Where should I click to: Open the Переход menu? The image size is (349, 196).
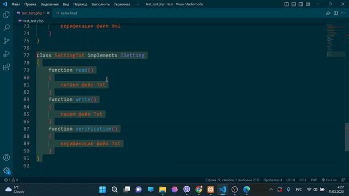point(80,4)
